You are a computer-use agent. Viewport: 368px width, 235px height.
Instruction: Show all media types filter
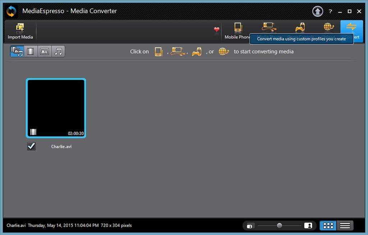pyautogui.click(x=17, y=51)
